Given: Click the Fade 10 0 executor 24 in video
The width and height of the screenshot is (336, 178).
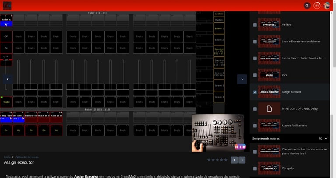Looking at the screenshot, I should click(x=56, y=117).
